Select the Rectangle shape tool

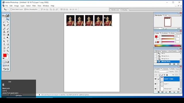[8, 44]
